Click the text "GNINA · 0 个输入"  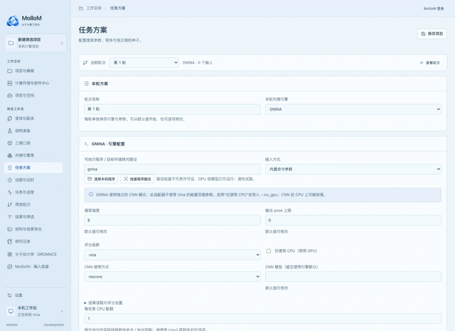[x=198, y=63]
